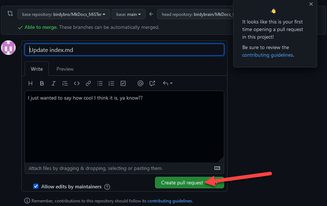The width and height of the screenshot is (327, 206).
Task: Open contributing guidelines link in popup
Action: 268,55
